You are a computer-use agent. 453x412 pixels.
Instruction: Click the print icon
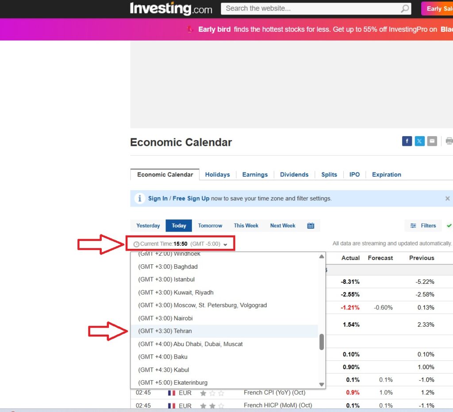tap(449, 141)
